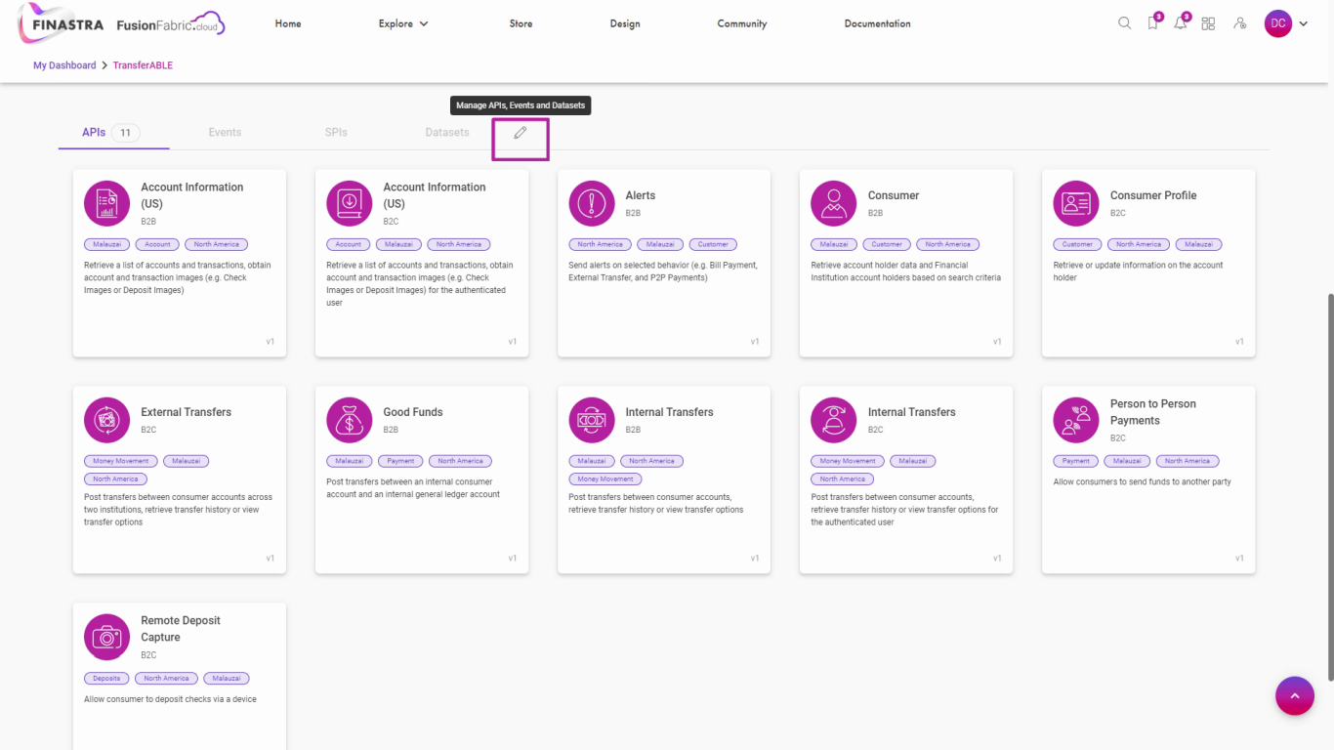The image size is (1334, 750).
Task: Open the search magnifier icon
Action: point(1124,23)
